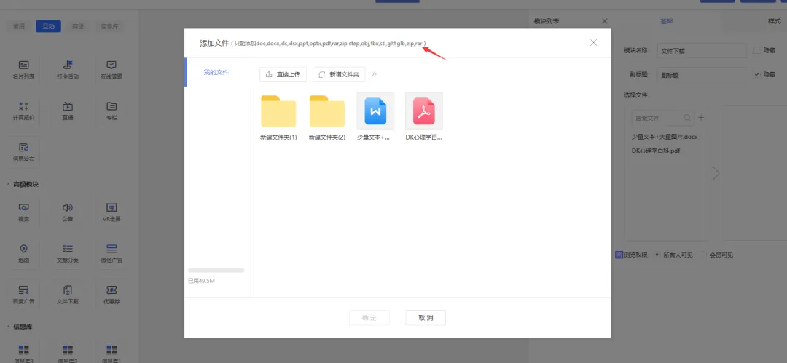
Task: Click the magnifier icon in 搜索文件 box
Action: (687, 118)
